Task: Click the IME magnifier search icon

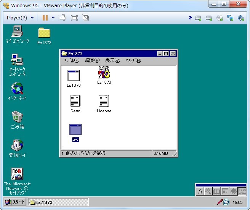Action: click(x=208, y=191)
